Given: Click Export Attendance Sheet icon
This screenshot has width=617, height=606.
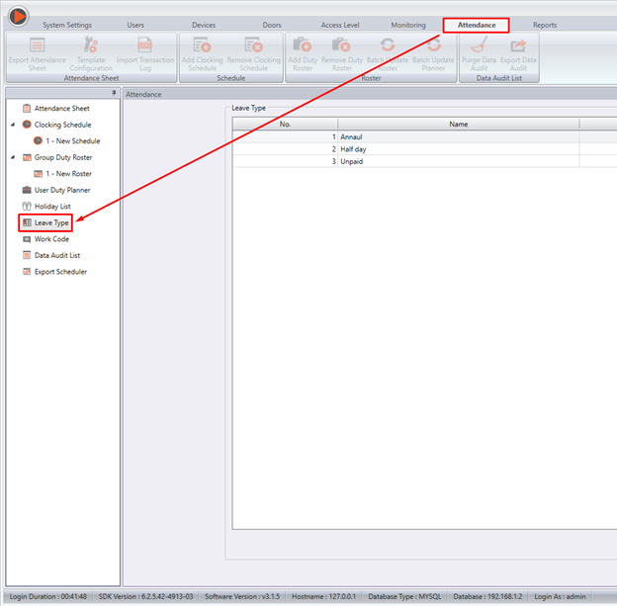Looking at the screenshot, I should point(38,44).
